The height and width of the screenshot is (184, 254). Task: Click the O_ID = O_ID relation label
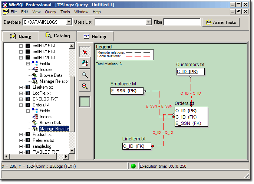163,133
